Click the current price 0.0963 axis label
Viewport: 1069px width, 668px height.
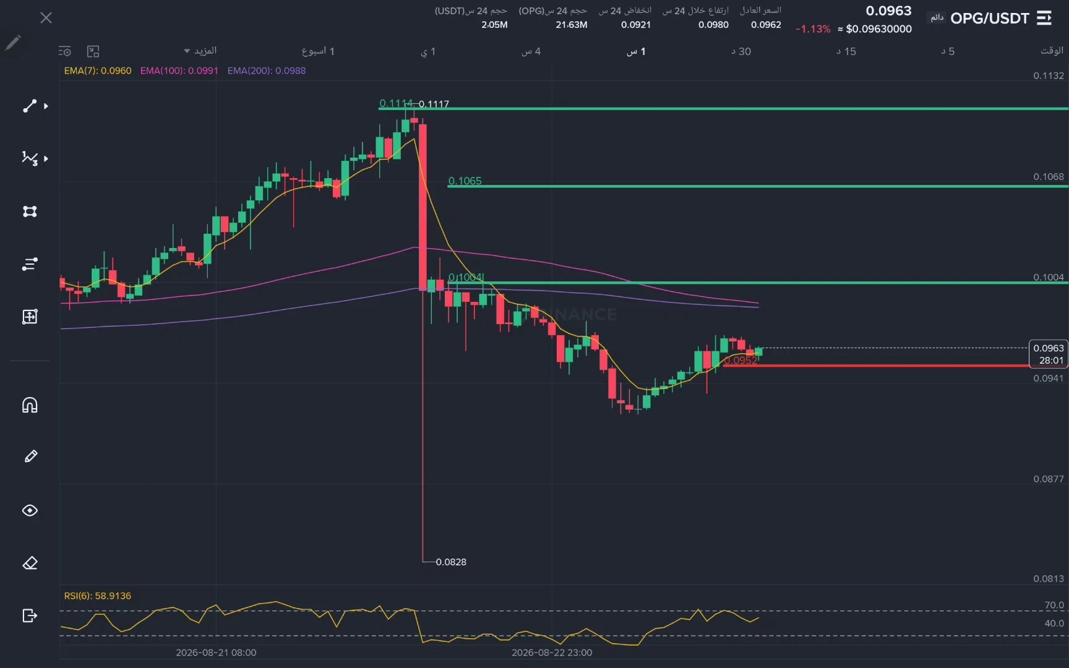coord(1049,354)
